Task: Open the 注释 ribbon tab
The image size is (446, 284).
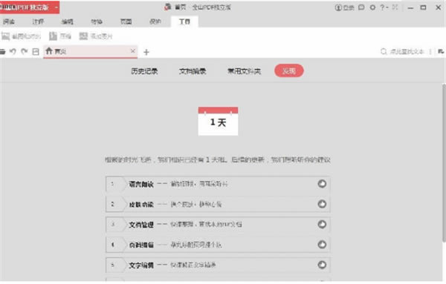Action: click(x=38, y=22)
